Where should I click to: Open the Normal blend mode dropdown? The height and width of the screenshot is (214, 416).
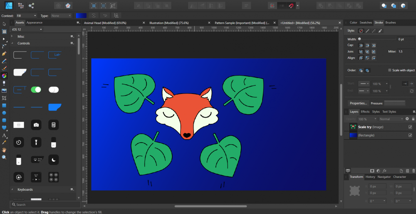click(391, 119)
